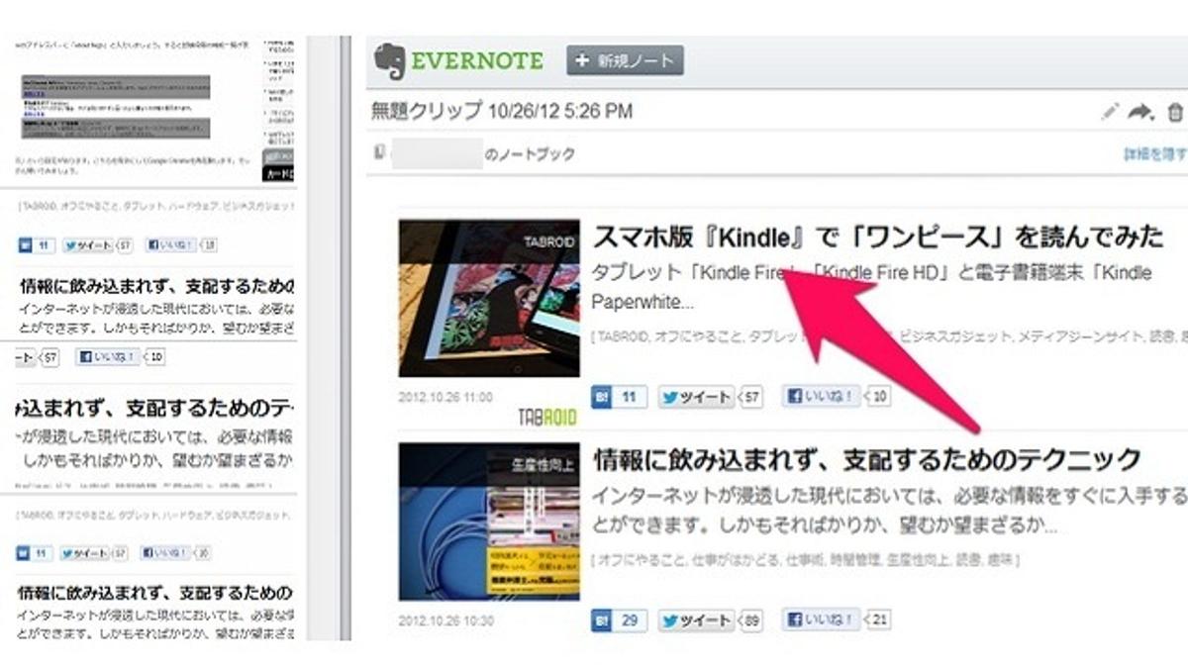Open headline スマホ版『Kindle』で「ワンピース」を読んでみた
Viewport: 1188px width, 668px height.
pyautogui.click(x=878, y=238)
